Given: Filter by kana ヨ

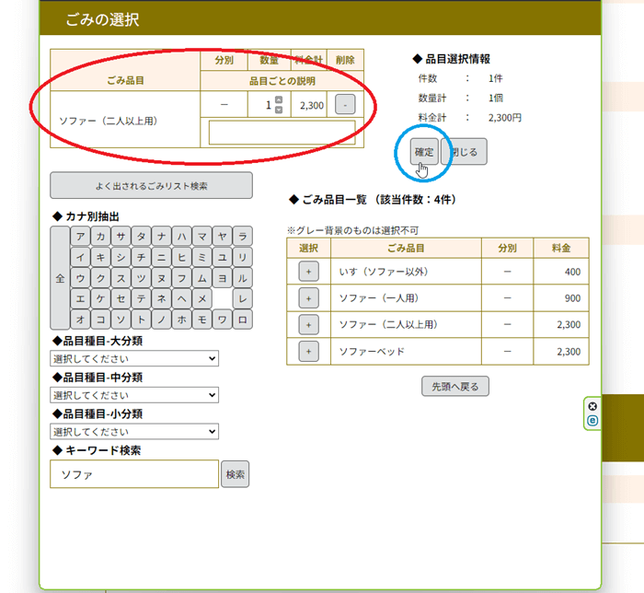Looking at the screenshot, I should click(x=223, y=278).
